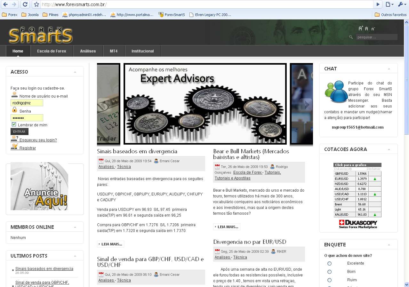This screenshot has width=409, height=287.
Task: Open the Análises menu
Action: click(x=88, y=51)
